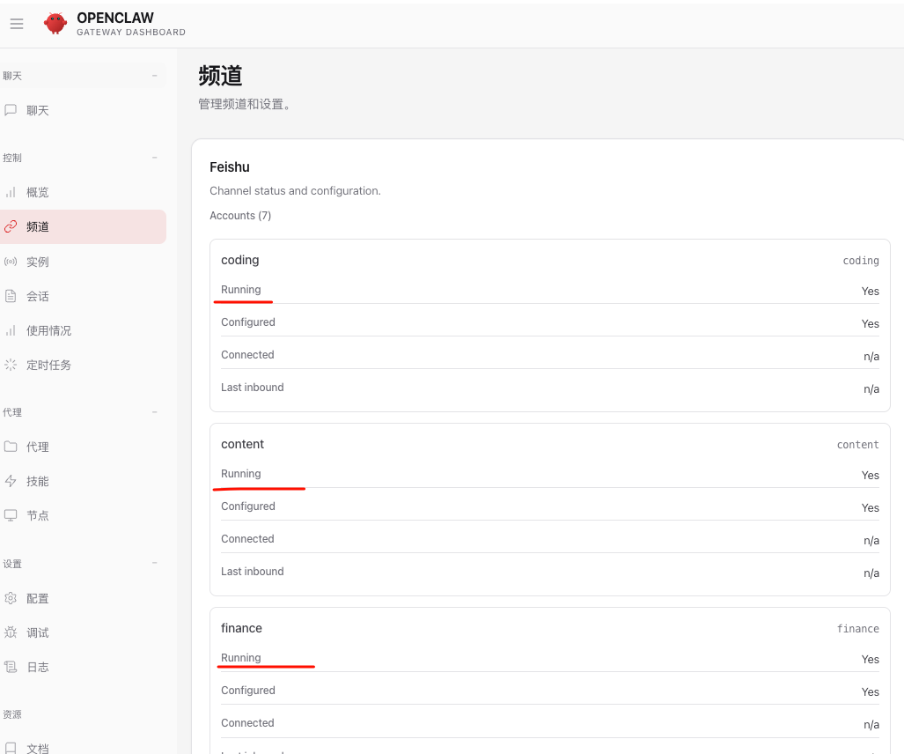Toggle the hamburger menu icon
The width and height of the screenshot is (904, 754).
(17, 24)
